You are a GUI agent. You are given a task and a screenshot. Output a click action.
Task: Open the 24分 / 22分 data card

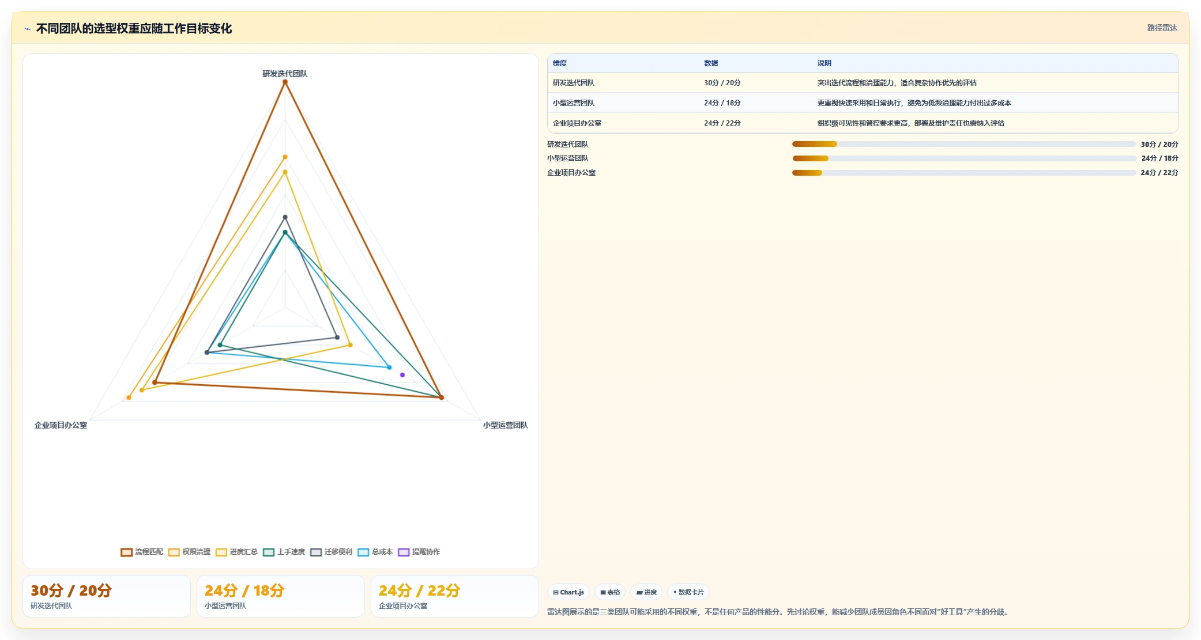tap(455, 596)
